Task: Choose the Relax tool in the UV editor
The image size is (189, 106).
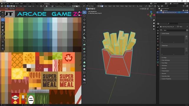Action: tap(3, 45)
